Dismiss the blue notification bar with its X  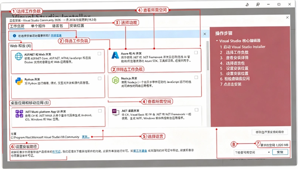tap(205, 34)
